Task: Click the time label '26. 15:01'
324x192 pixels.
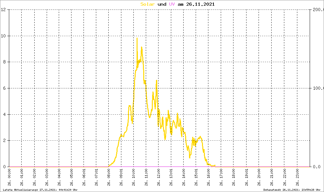Action: [x=196, y=177]
